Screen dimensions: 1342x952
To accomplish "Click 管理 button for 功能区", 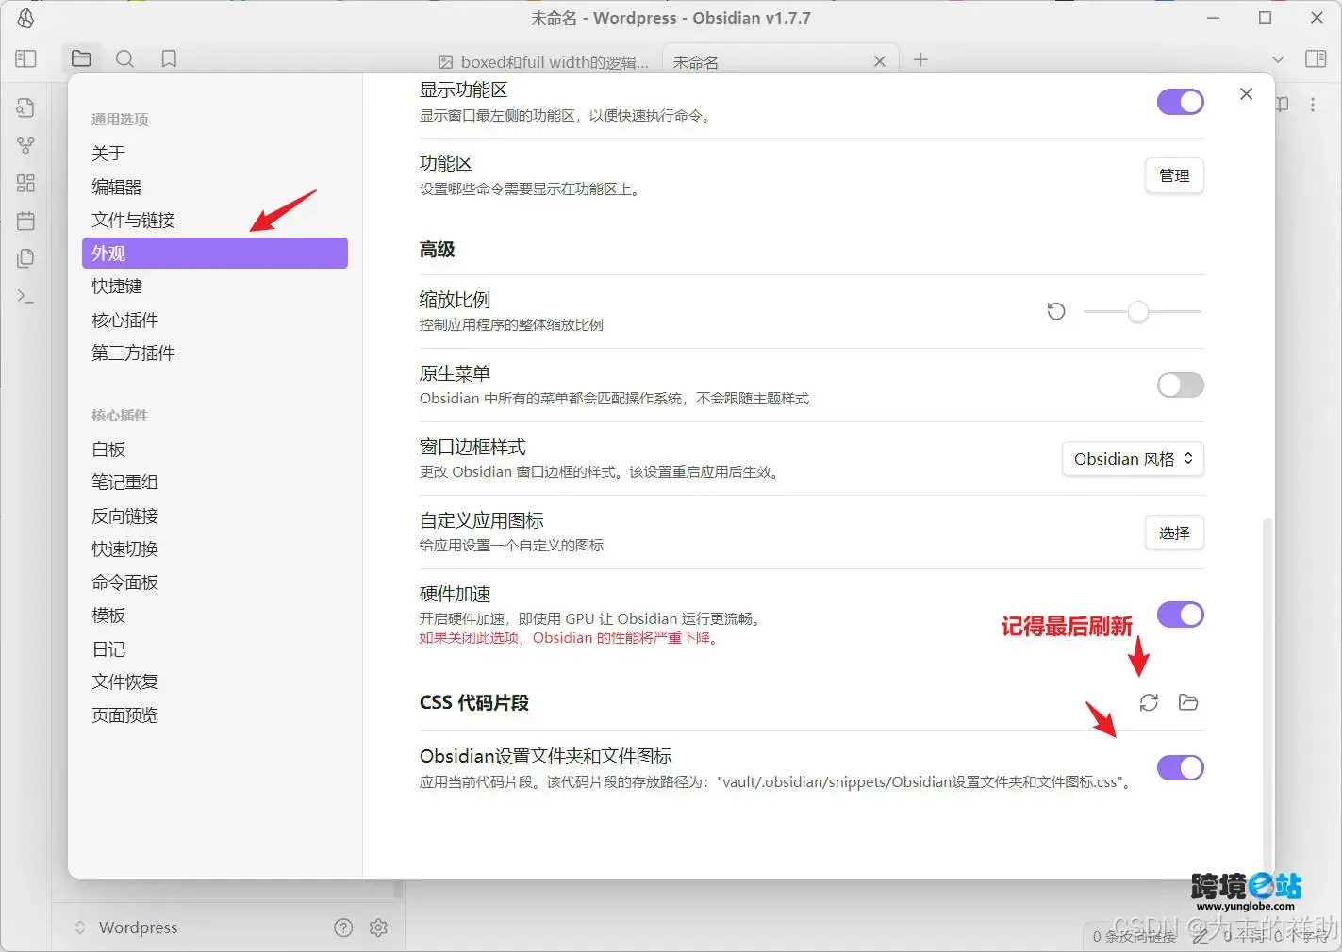I will point(1174,175).
